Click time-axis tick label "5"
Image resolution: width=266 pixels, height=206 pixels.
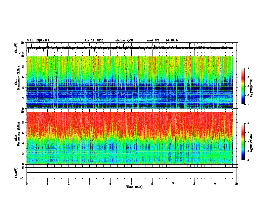pos(131,184)
